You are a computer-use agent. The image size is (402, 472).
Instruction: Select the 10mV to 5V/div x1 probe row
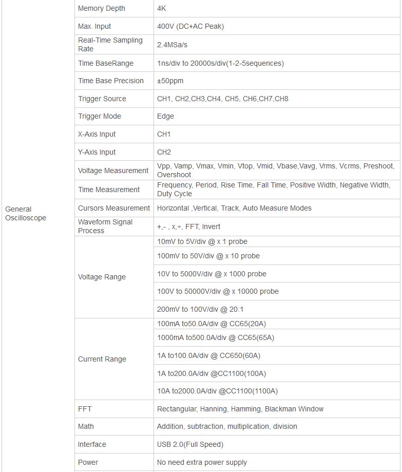[277, 242]
